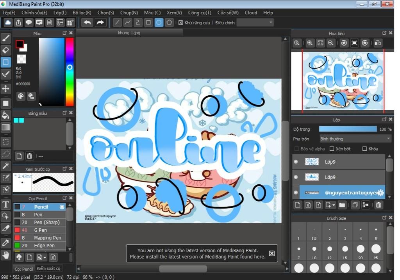
Task: Select the Magic Wand tool
Action: [x=5, y=166]
